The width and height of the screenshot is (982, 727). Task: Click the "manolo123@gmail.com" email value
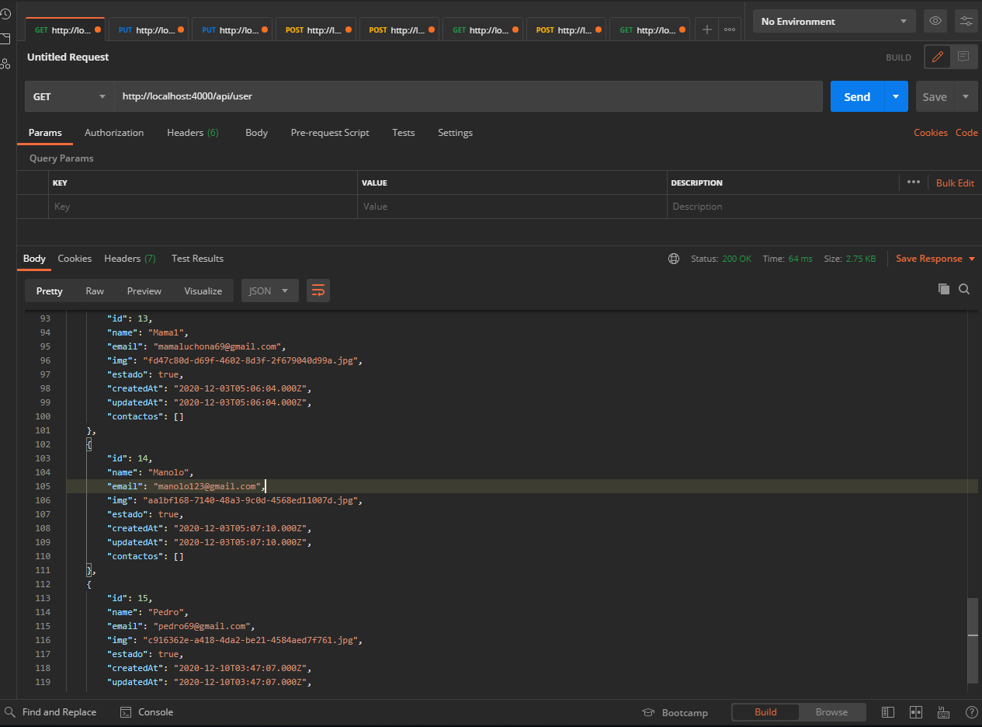207,486
